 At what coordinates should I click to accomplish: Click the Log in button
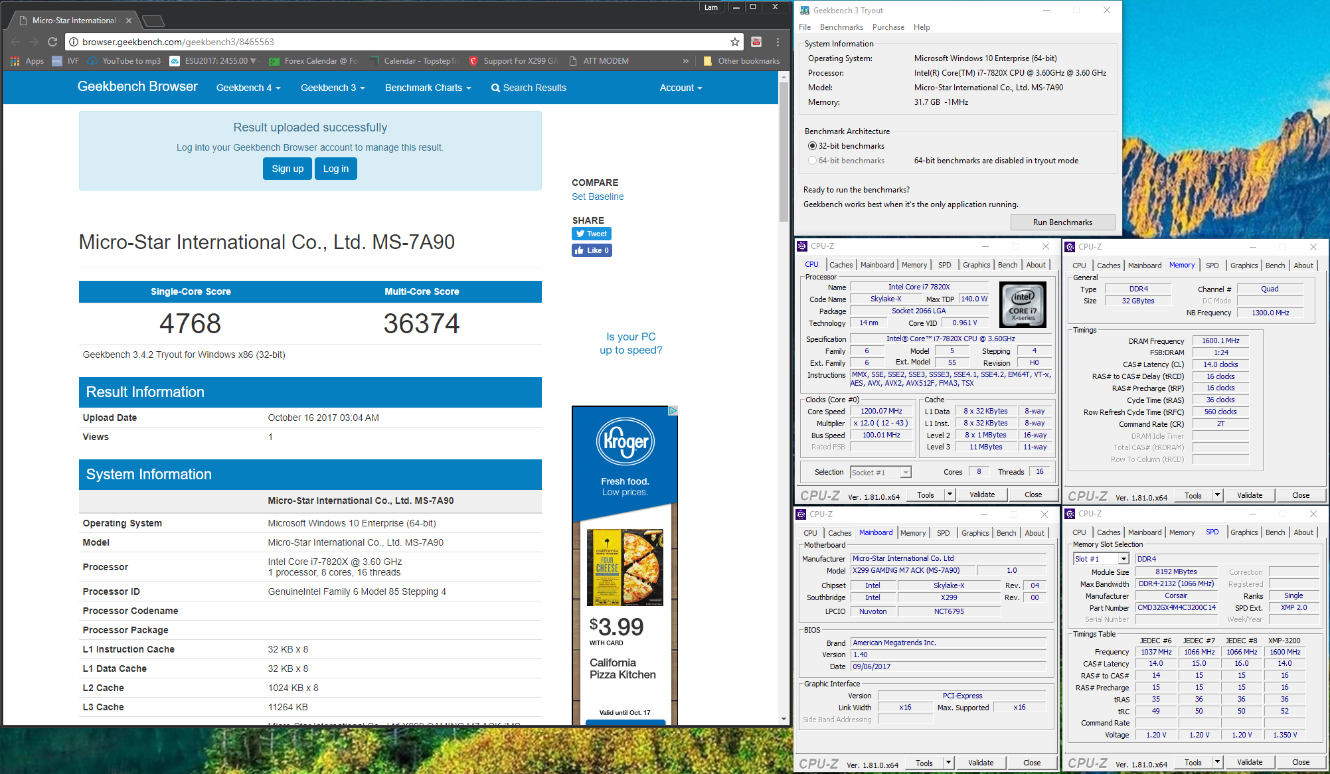(336, 169)
